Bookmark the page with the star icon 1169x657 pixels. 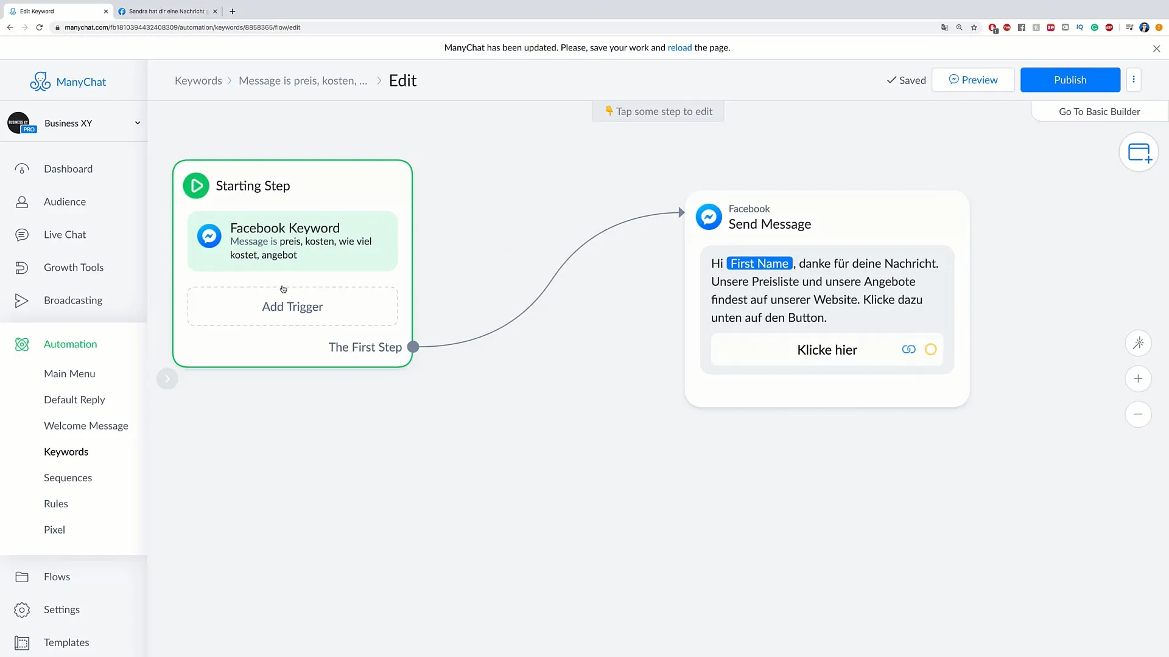(x=974, y=27)
